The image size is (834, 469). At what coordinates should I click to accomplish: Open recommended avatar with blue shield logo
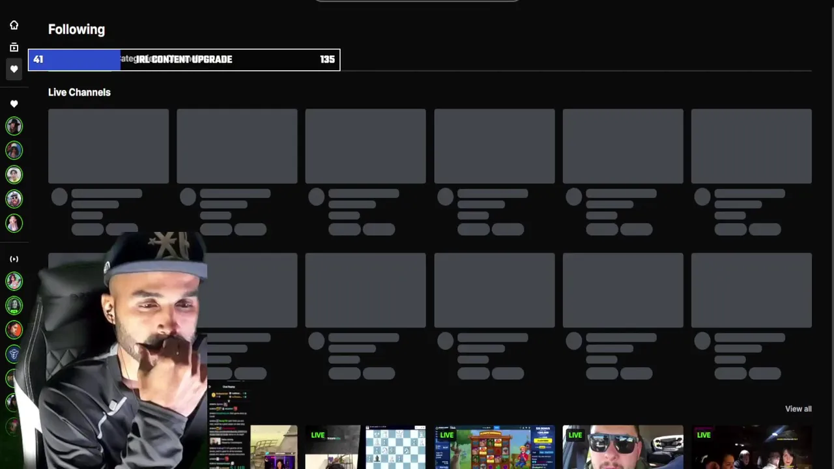14,354
